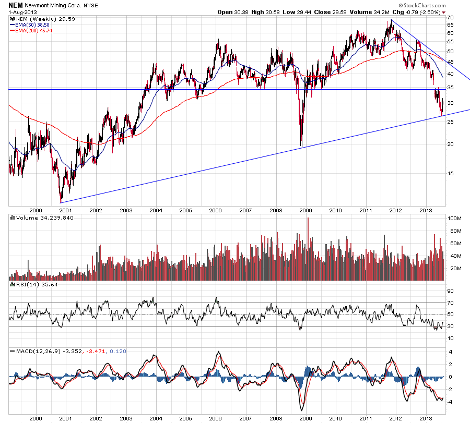This screenshot has height=423, width=470.
Task: Click the 'Low 29.44' value
Action: coord(297,13)
